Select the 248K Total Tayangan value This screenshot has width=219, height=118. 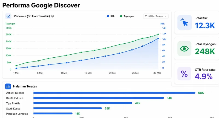click(x=205, y=51)
